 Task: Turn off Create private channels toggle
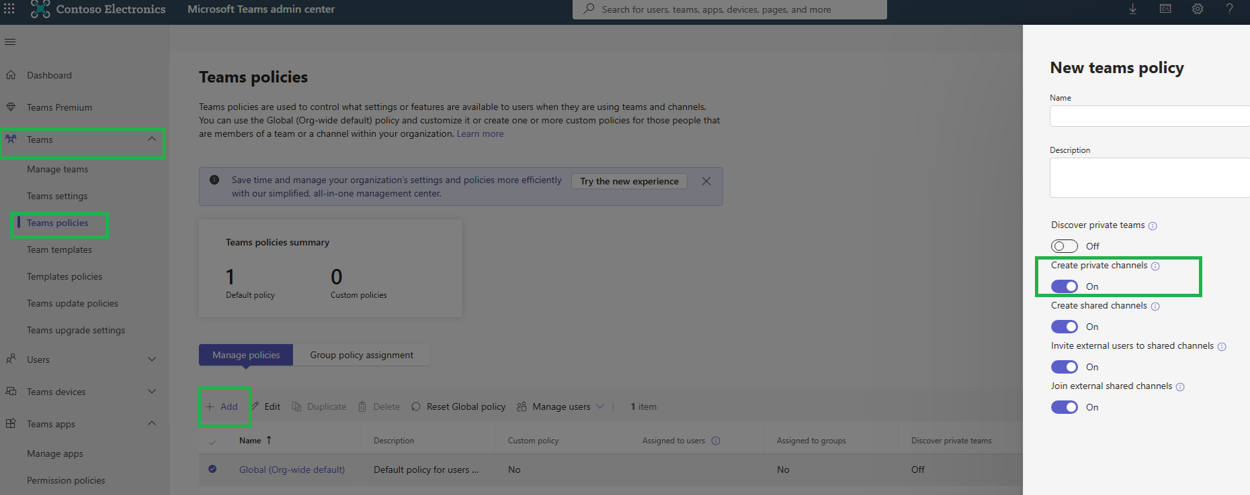tap(1065, 286)
